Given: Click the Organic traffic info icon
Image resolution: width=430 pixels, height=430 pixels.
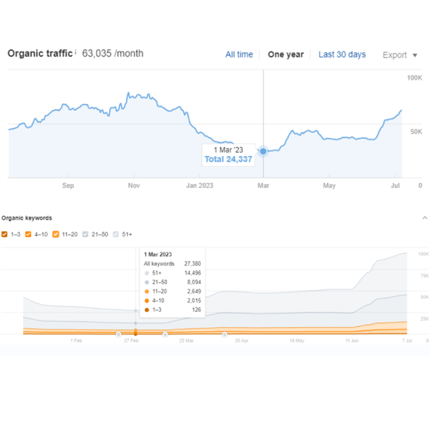Looking at the screenshot, I should (x=76, y=52).
